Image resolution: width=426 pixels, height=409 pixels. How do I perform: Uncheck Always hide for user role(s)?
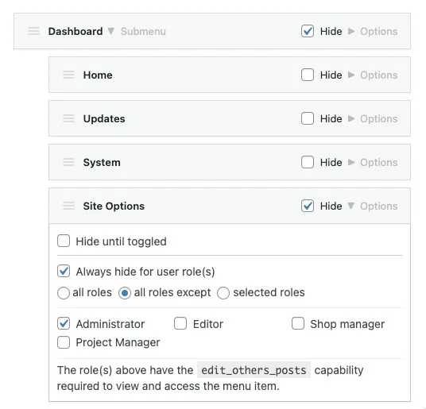coord(64,271)
